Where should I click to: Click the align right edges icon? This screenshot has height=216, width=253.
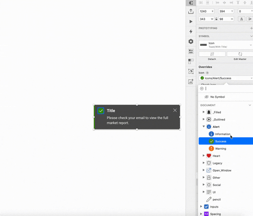coord(231,3)
